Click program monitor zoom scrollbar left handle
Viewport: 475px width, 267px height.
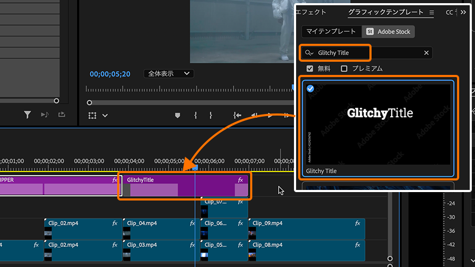89,102
